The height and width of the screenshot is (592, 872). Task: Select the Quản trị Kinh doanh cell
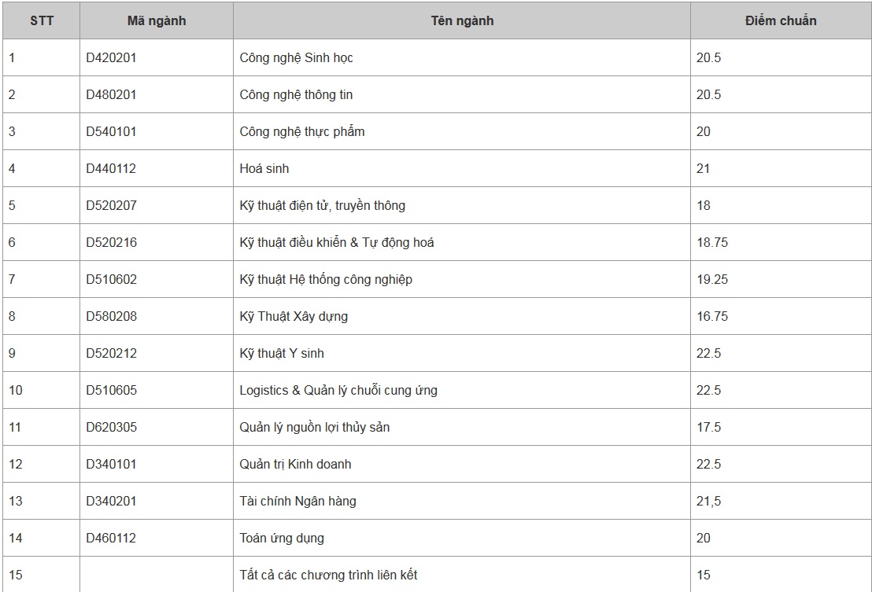coord(295,465)
